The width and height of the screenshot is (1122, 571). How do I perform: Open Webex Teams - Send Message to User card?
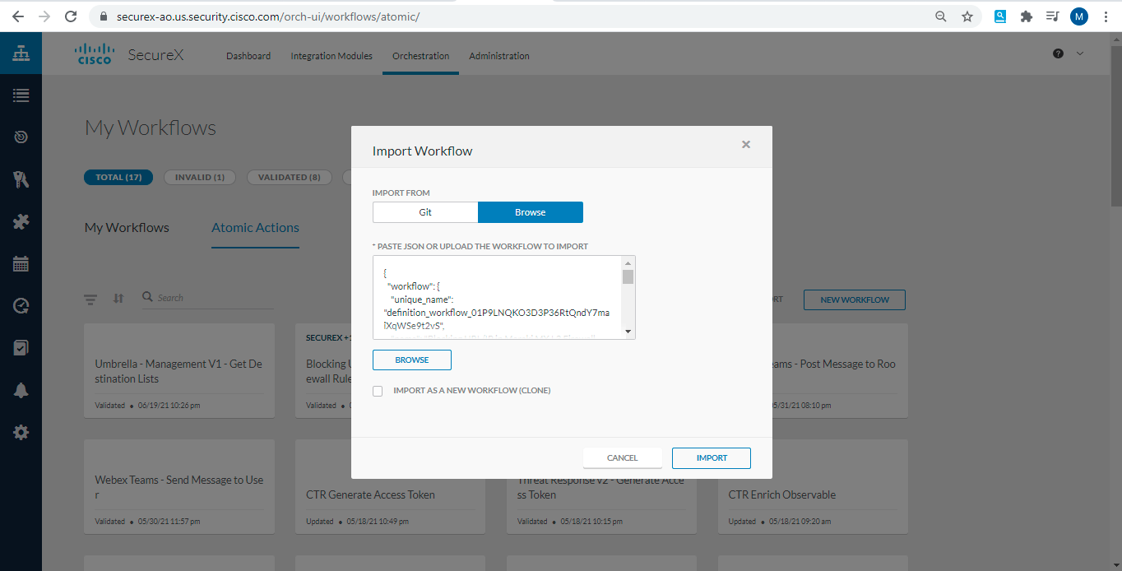coord(179,486)
